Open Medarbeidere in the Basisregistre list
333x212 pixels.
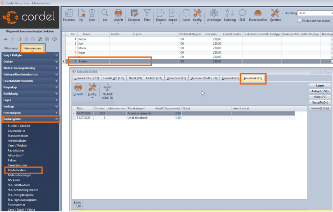(x=17, y=170)
